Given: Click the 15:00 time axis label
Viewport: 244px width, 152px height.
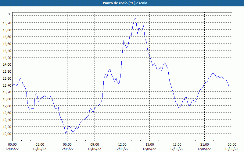Looking at the screenshot, I should tap(149, 145).
